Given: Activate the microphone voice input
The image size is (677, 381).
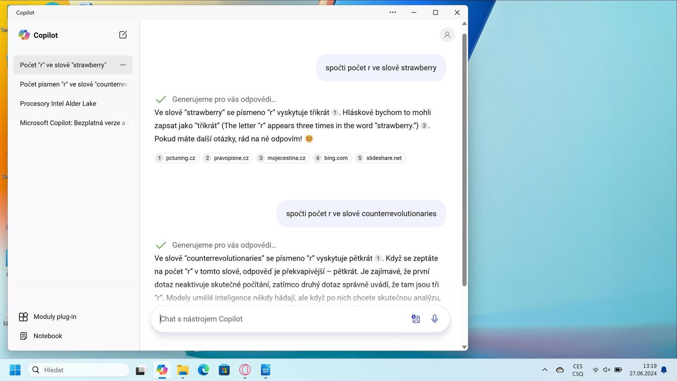Looking at the screenshot, I should tap(435, 319).
